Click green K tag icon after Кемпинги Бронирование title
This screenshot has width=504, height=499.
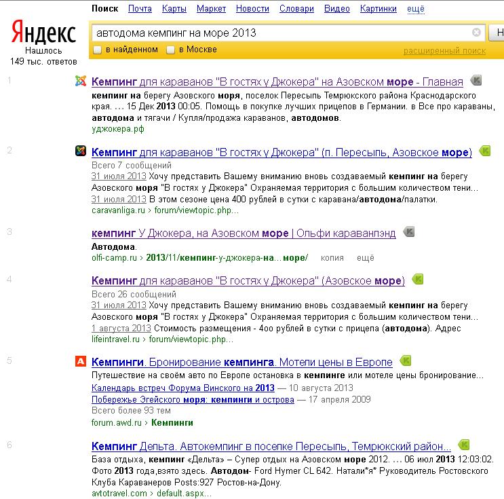click(406, 361)
